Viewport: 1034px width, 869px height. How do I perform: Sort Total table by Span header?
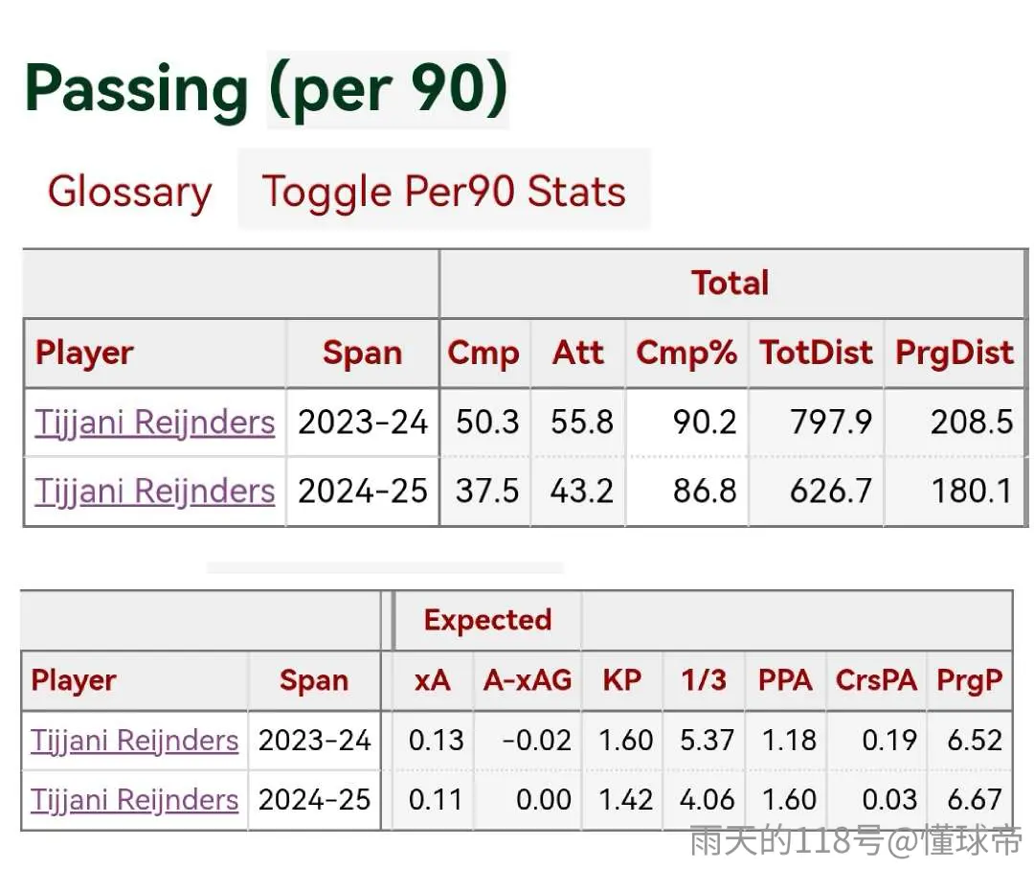pos(363,353)
